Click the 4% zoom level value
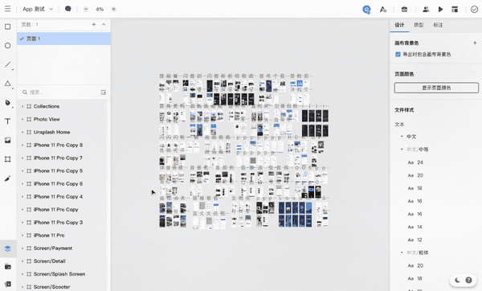The image size is (482, 291). click(100, 9)
